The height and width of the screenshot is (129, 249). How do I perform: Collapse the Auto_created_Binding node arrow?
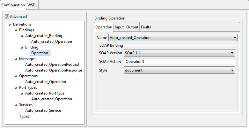coord(22,36)
